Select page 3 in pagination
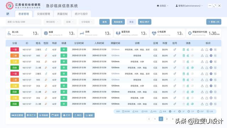The width and height of the screenshot is (227, 128). tap(167, 119)
